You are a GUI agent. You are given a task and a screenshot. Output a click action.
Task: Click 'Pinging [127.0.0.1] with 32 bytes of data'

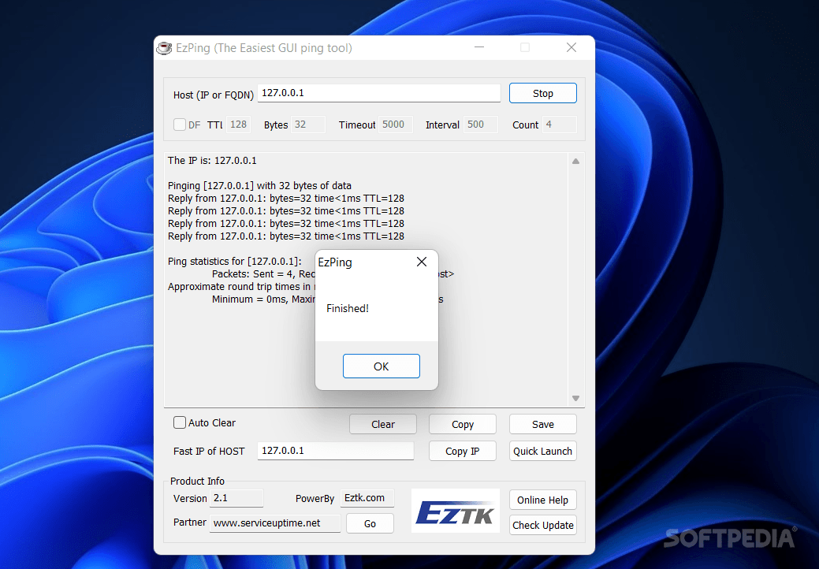click(x=259, y=185)
